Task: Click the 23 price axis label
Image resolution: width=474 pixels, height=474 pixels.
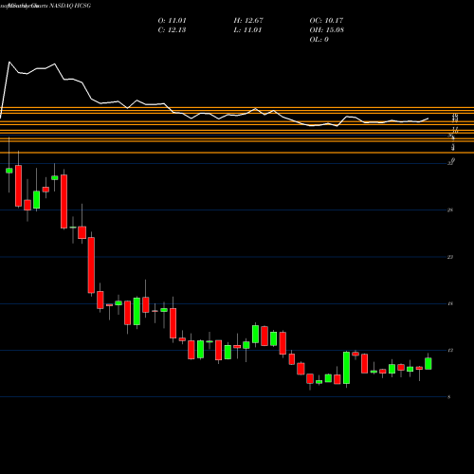Action: coord(450,257)
